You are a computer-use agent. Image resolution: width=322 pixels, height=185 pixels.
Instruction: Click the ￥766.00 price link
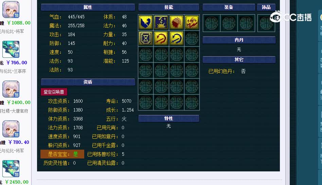click(17, 63)
